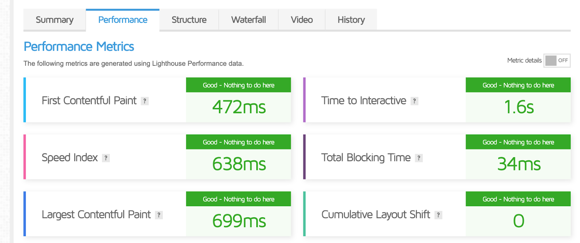
Task: Click the Cumulative Layout Shift score of 0
Action: click(519, 221)
